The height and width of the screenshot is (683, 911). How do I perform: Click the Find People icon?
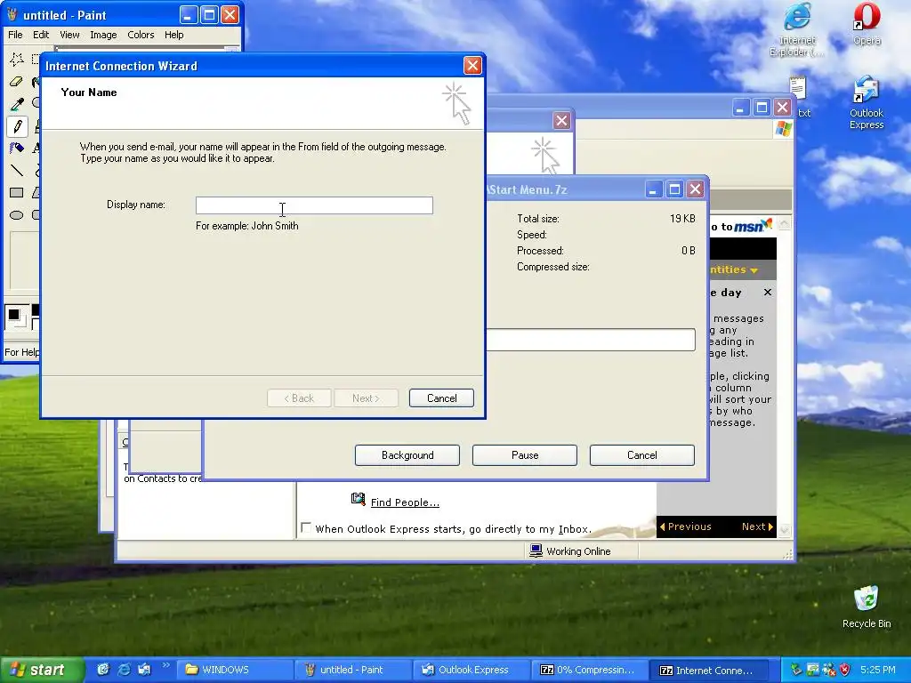point(358,499)
